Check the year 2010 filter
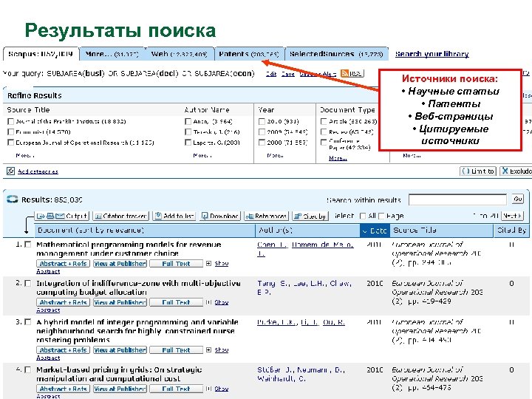 tap(262, 121)
